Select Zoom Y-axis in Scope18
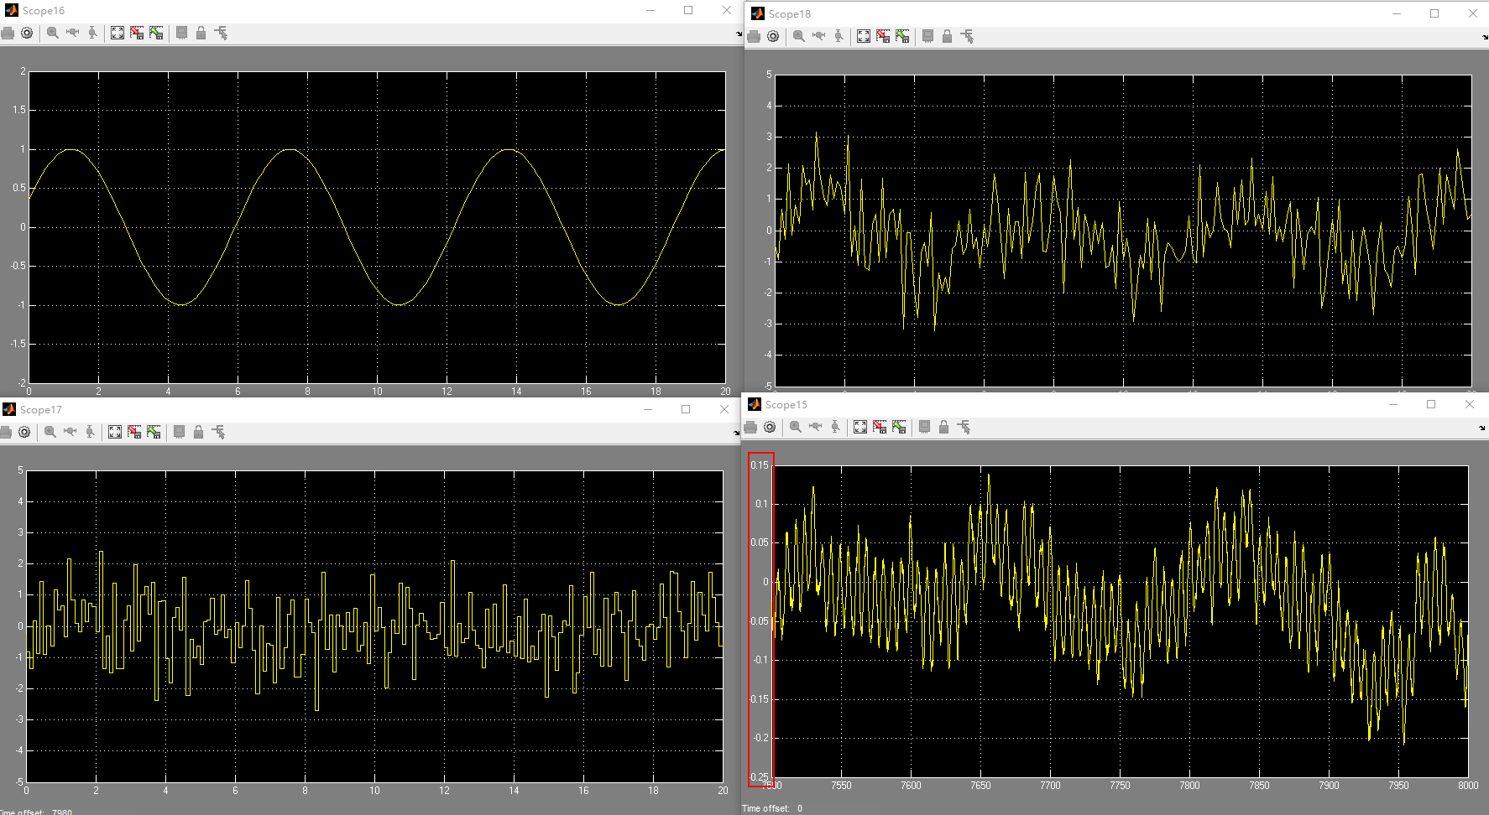Screen dimensions: 1489x815 (x=839, y=36)
